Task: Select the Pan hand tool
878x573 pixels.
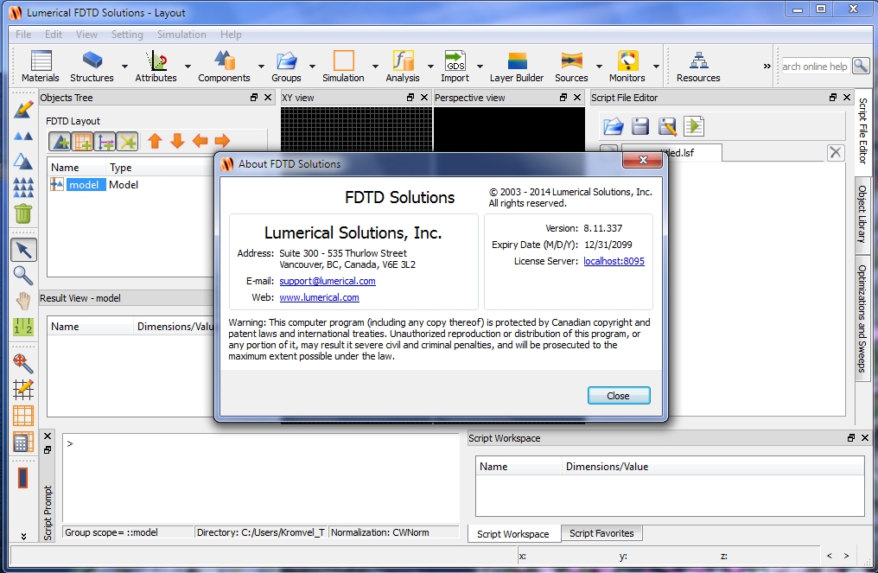Action: tap(23, 301)
